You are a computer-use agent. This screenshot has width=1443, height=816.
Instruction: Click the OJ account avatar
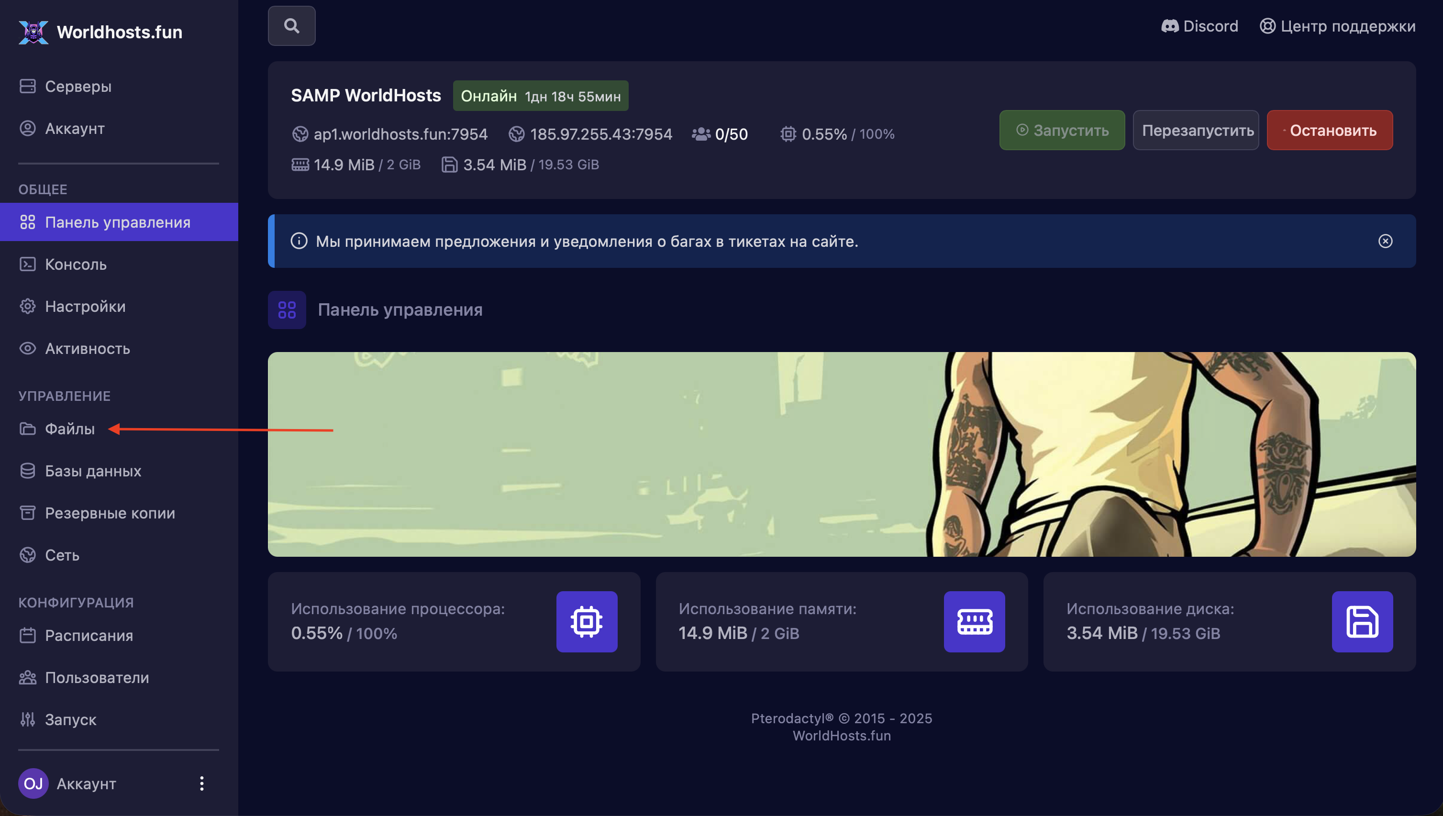click(33, 783)
